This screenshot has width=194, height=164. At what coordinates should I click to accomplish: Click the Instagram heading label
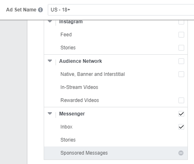pos(71,22)
